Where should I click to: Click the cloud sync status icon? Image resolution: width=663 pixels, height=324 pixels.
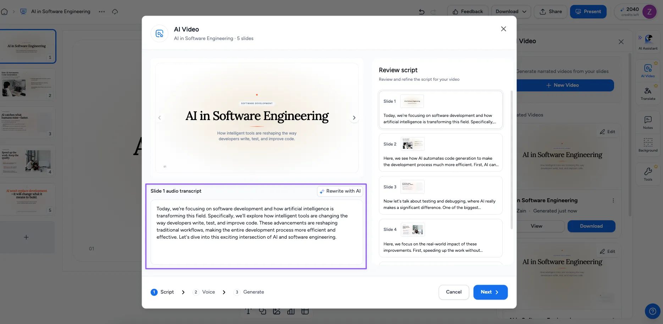[115, 12]
